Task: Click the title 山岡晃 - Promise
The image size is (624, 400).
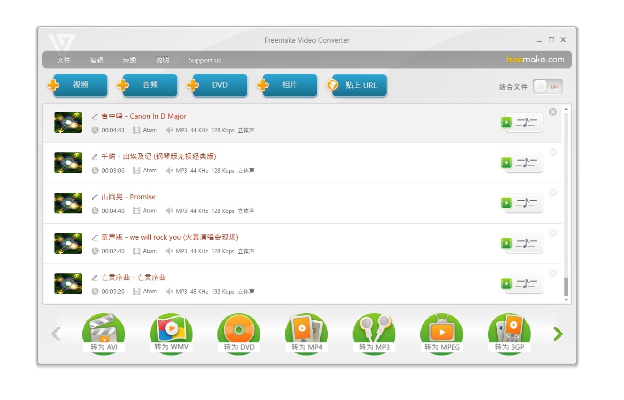Action: point(129,197)
